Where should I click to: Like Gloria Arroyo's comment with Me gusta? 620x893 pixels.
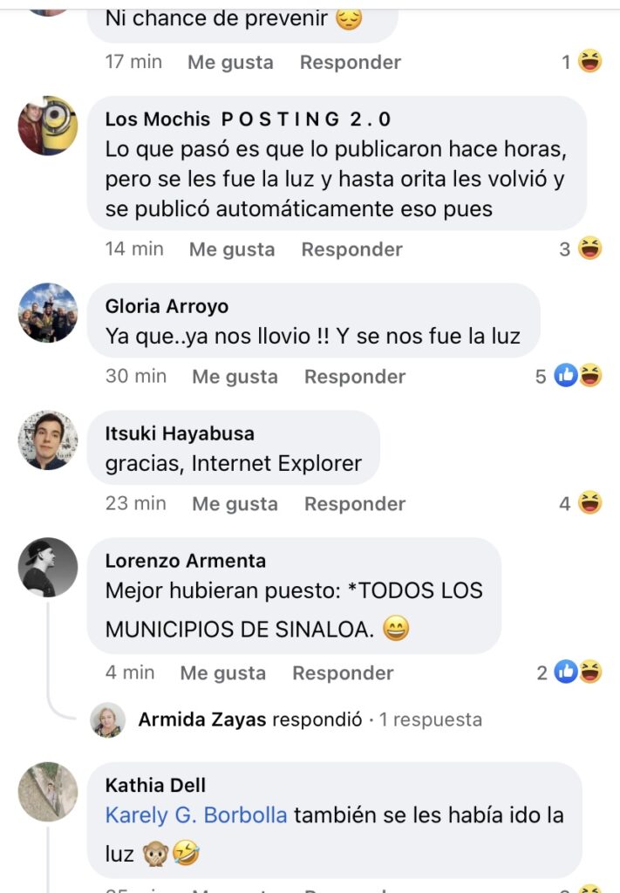pyautogui.click(x=235, y=377)
